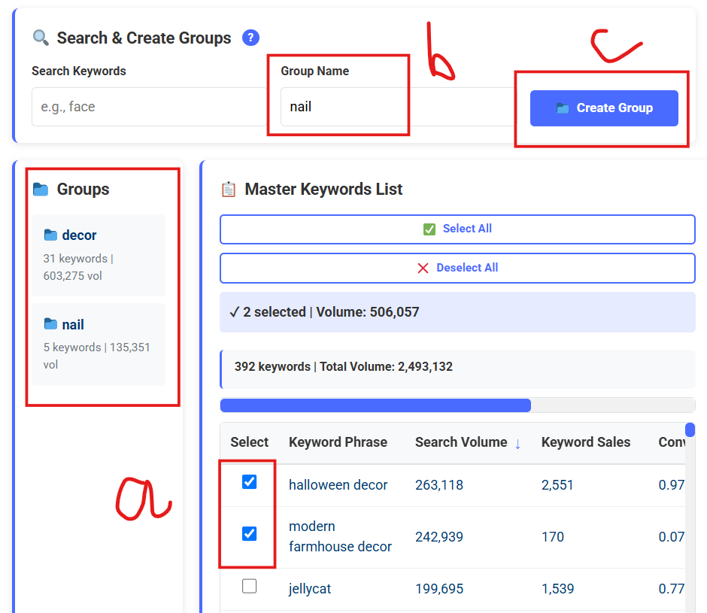Click the clipboard icon beside Master Keywords List
Image resolution: width=707 pixels, height=613 pixels.
[x=229, y=190]
